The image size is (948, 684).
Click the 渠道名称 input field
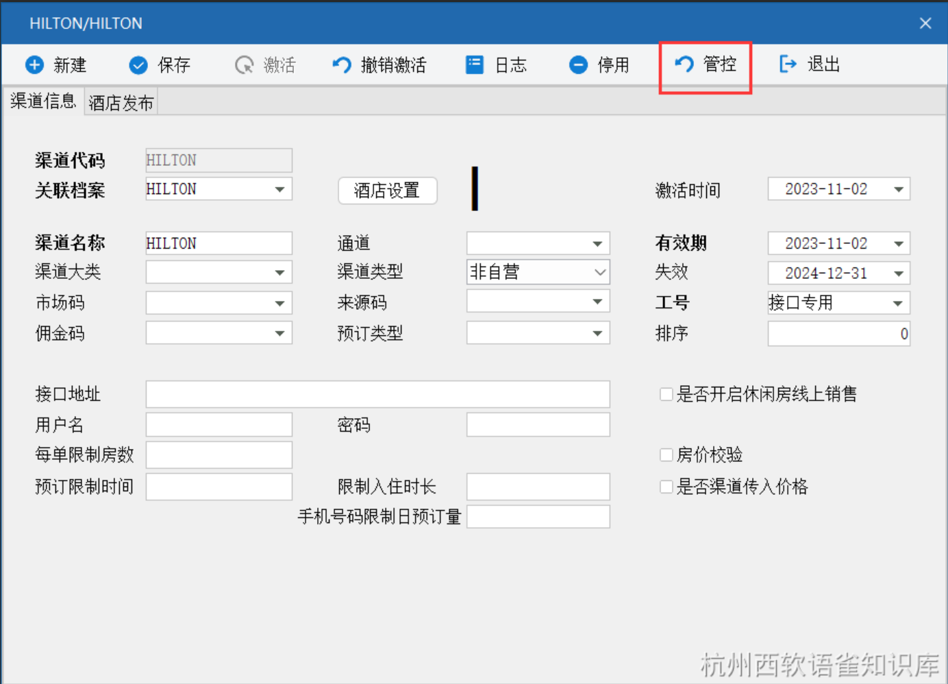[x=219, y=243]
